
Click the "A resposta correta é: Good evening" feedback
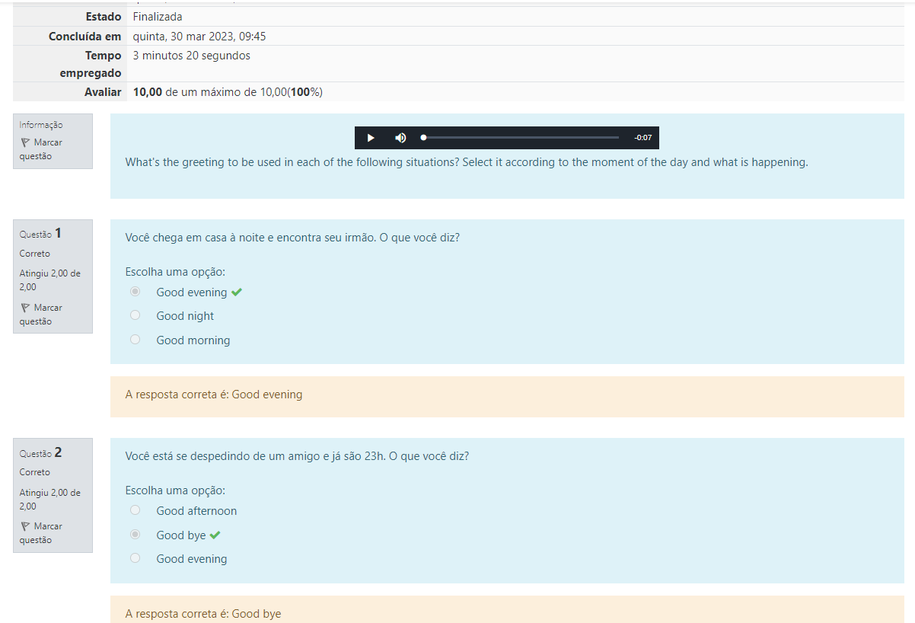pyautogui.click(x=214, y=395)
